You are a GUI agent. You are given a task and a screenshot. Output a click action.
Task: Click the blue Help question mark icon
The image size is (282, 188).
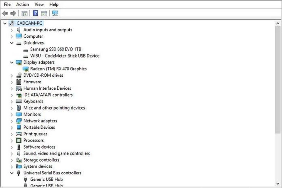tap(36, 13)
